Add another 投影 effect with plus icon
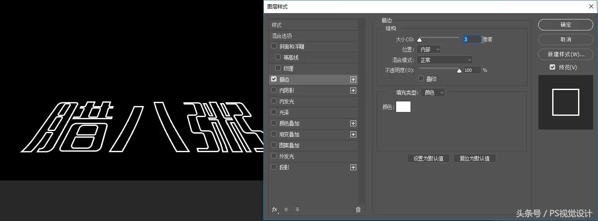 coord(353,167)
